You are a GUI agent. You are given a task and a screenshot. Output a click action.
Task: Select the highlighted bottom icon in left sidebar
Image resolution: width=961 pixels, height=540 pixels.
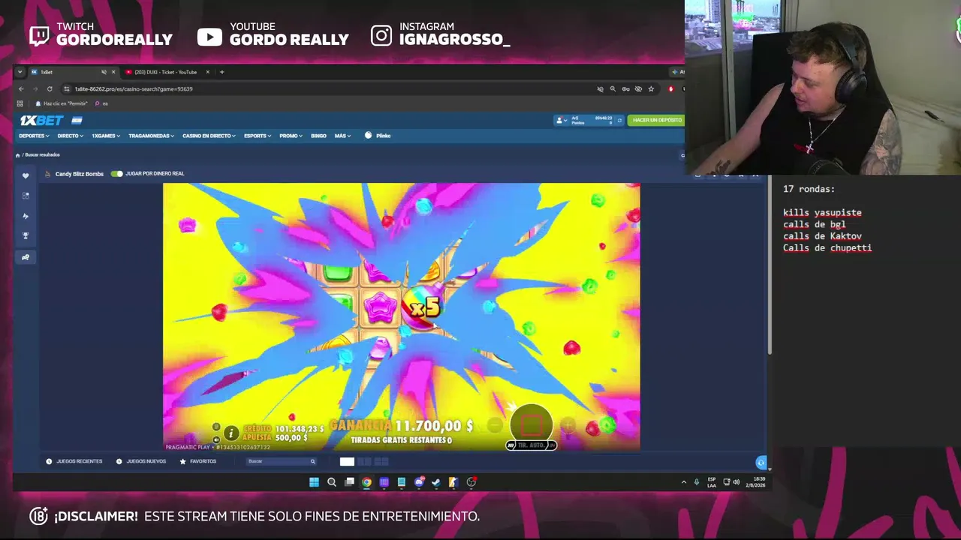coord(26,257)
